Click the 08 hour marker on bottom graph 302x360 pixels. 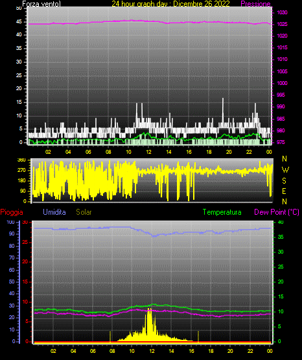(x=112, y=351)
